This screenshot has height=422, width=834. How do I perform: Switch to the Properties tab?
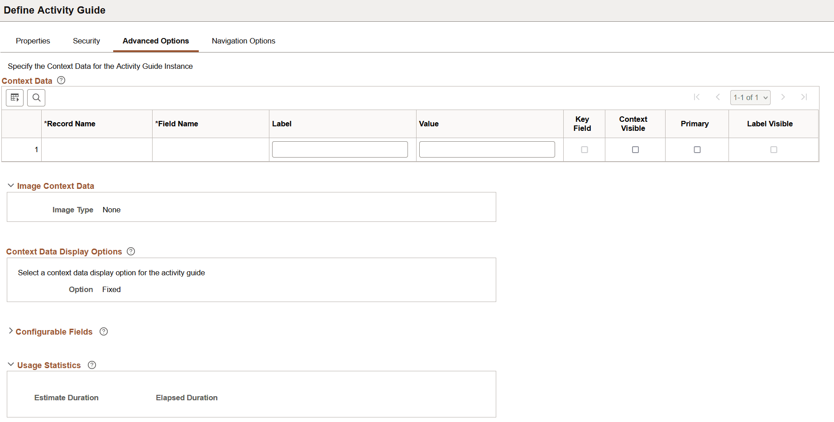33,41
